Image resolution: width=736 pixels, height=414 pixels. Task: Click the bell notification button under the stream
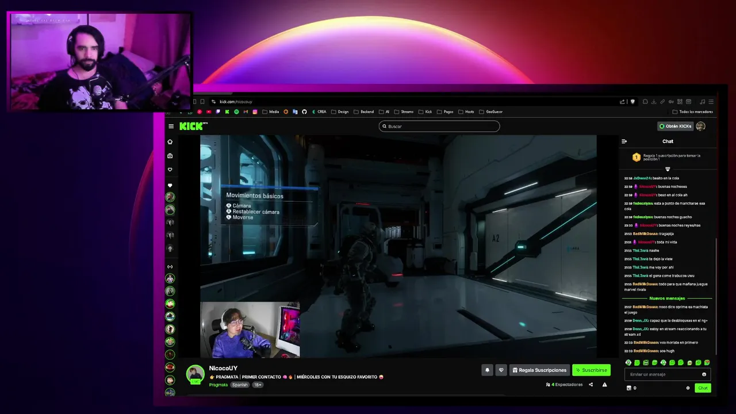pos(487,370)
